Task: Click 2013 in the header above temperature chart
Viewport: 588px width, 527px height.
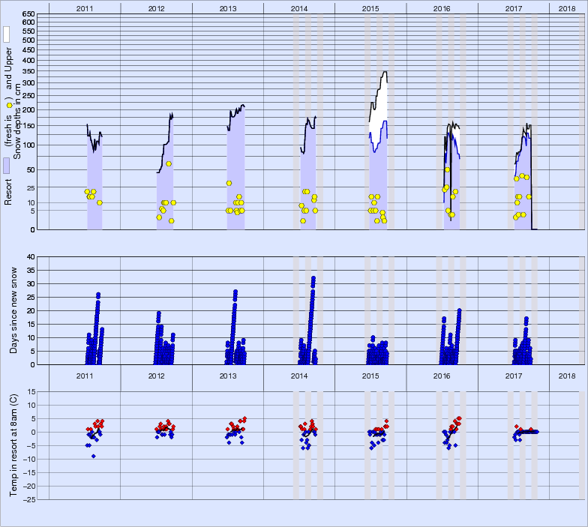Action: coord(227,376)
